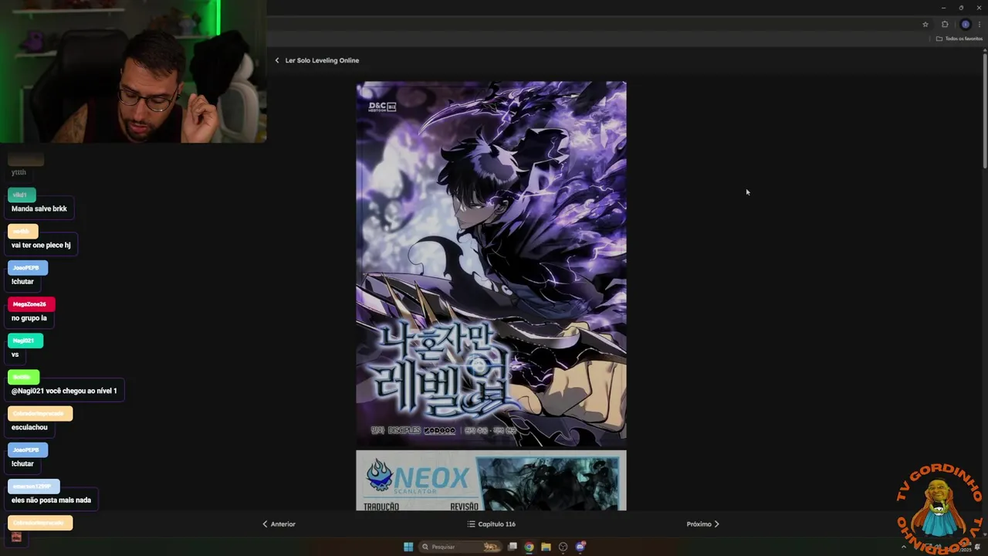Viewport: 988px width, 556px height.
Task: Bookmark this page with the star icon
Action: point(925,24)
